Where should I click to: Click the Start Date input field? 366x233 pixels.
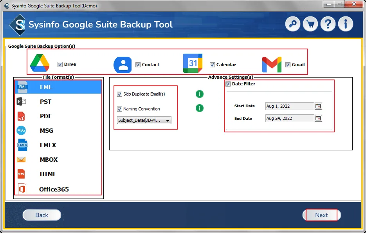click(x=289, y=106)
